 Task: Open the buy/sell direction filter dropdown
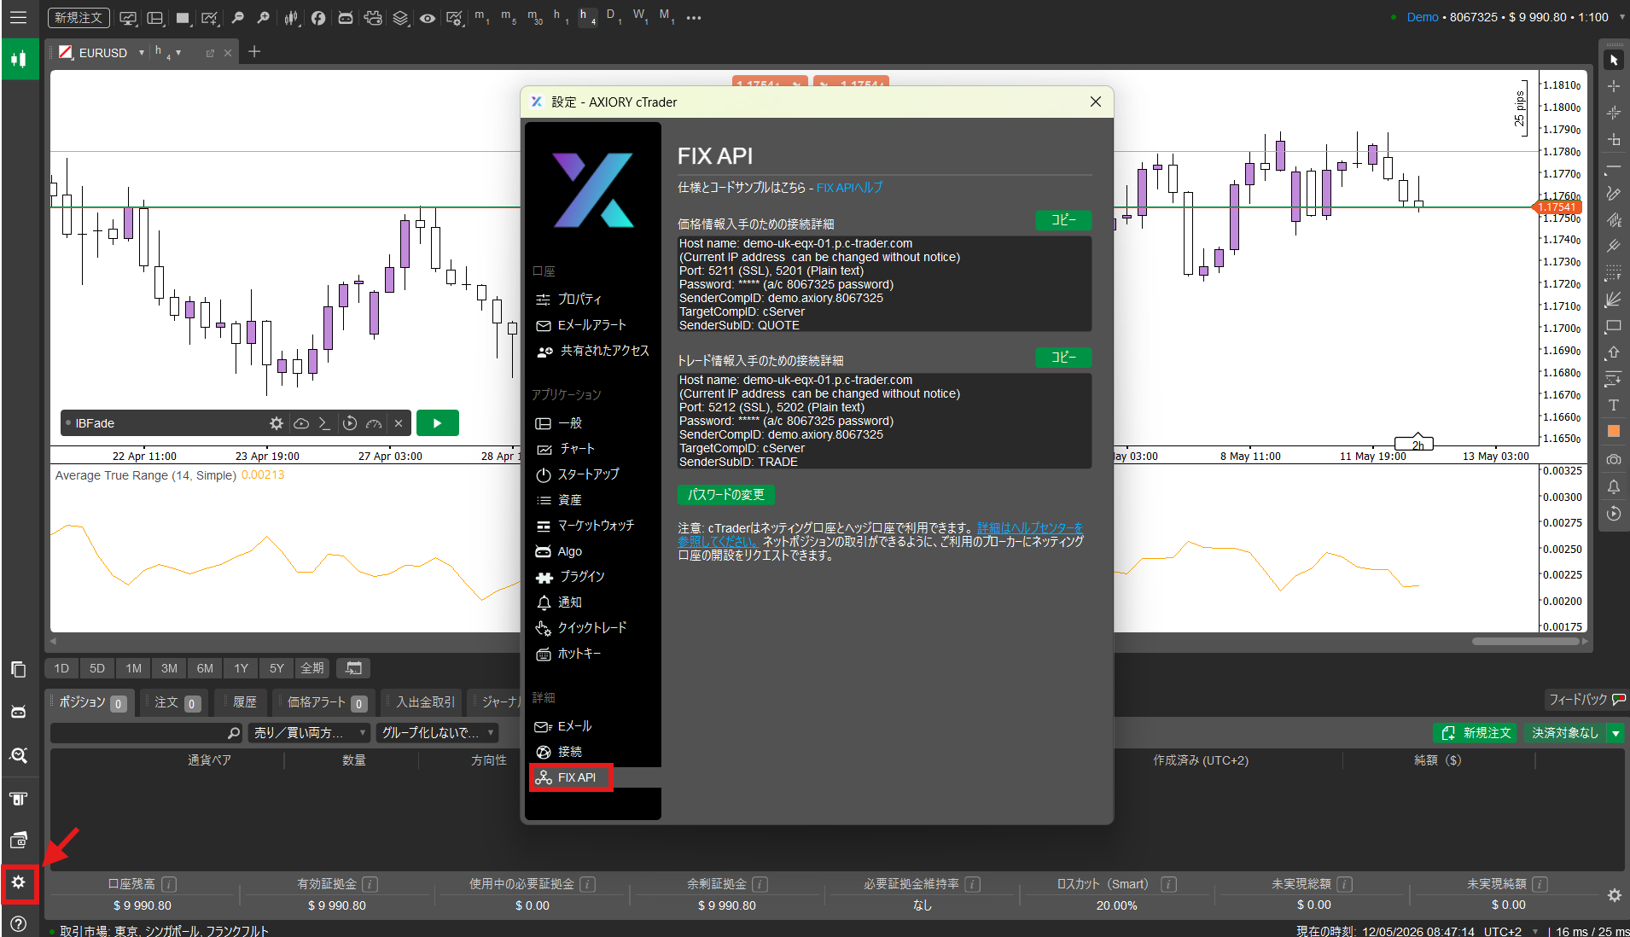(x=309, y=733)
